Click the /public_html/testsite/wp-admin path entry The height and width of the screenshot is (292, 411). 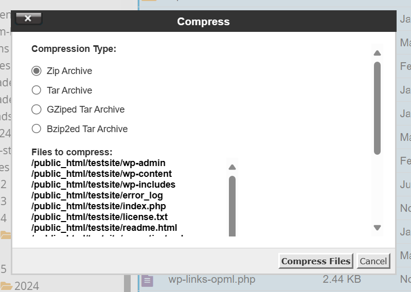click(98, 163)
